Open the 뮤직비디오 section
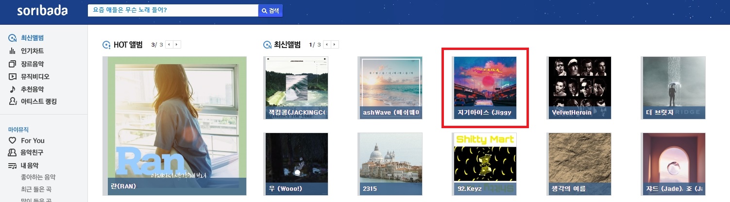The image size is (730, 202). coord(29,76)
